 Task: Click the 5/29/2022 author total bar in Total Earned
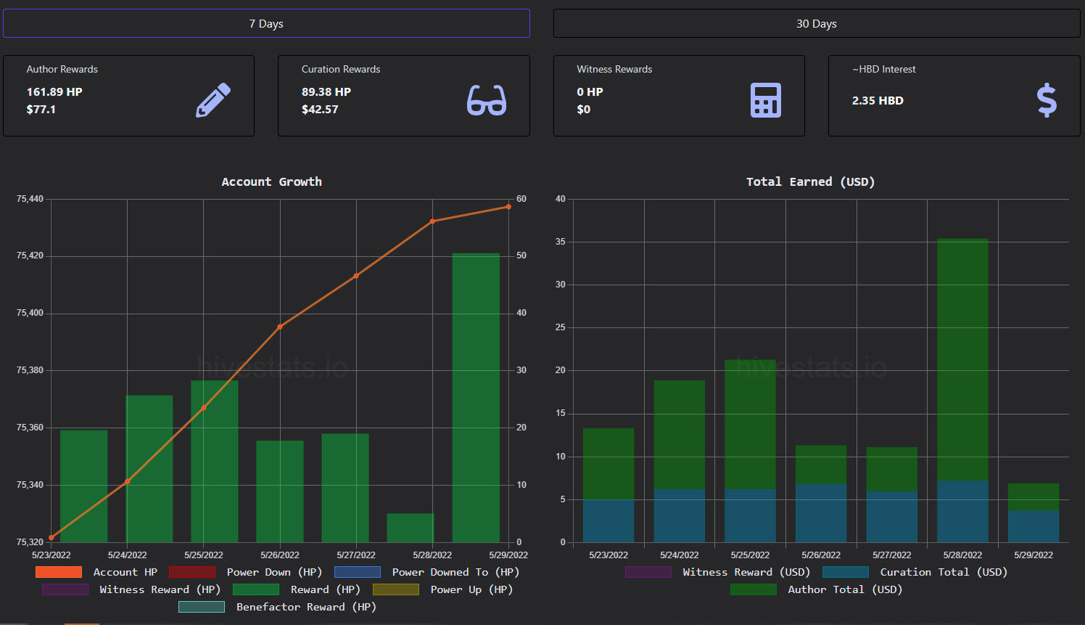[x=1034, y=497]
